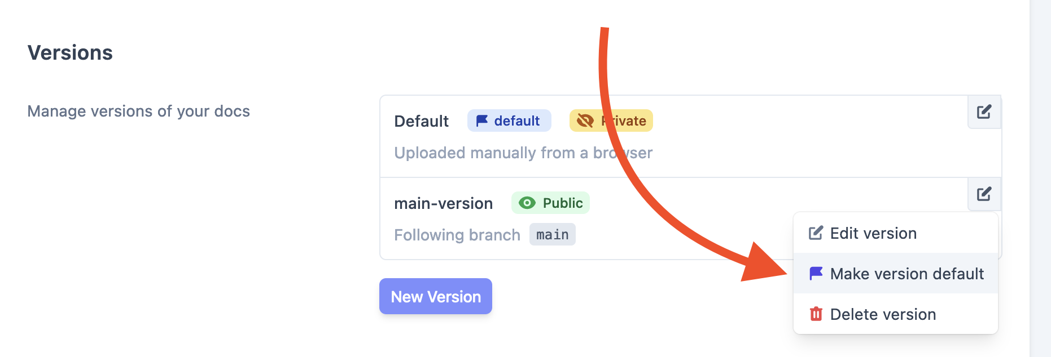This screenshot has width=1051, height=357.
Task: Click the New Version button
Action: click(x=435, y=296)
